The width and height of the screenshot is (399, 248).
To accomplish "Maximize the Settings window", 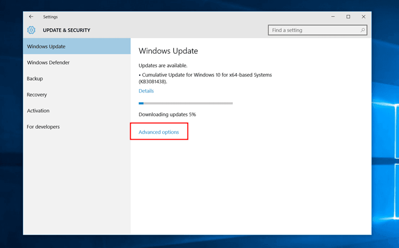I will [348, 17].
